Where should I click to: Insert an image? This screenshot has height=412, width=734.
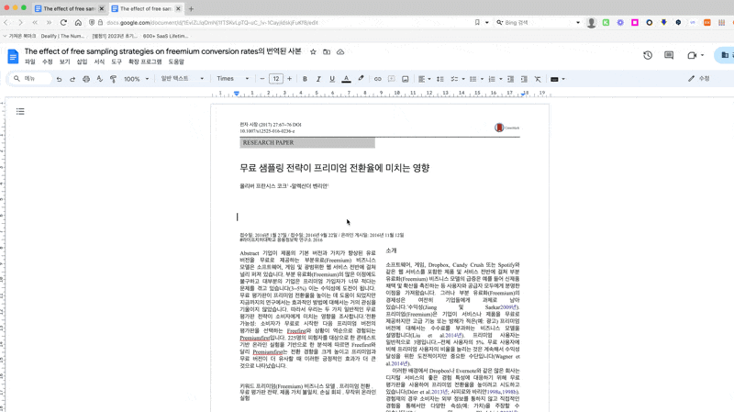coord(406,79)
